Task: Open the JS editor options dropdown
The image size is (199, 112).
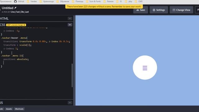Action: click(x=70, y=103)
